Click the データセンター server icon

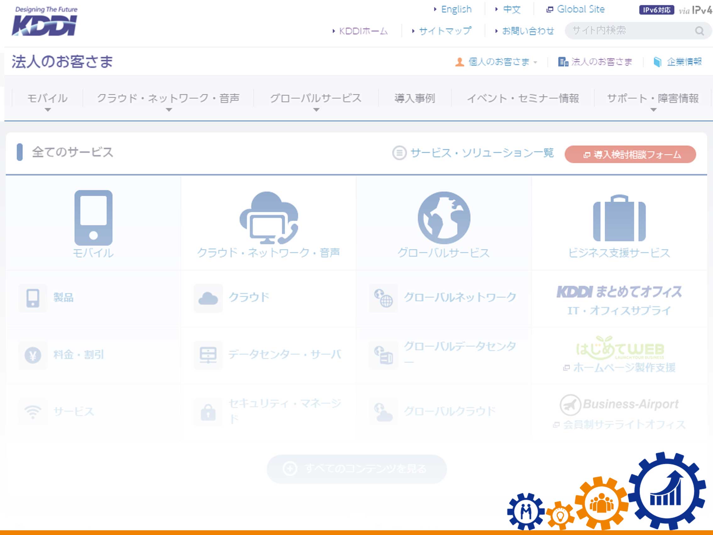(x=208, y=355)
